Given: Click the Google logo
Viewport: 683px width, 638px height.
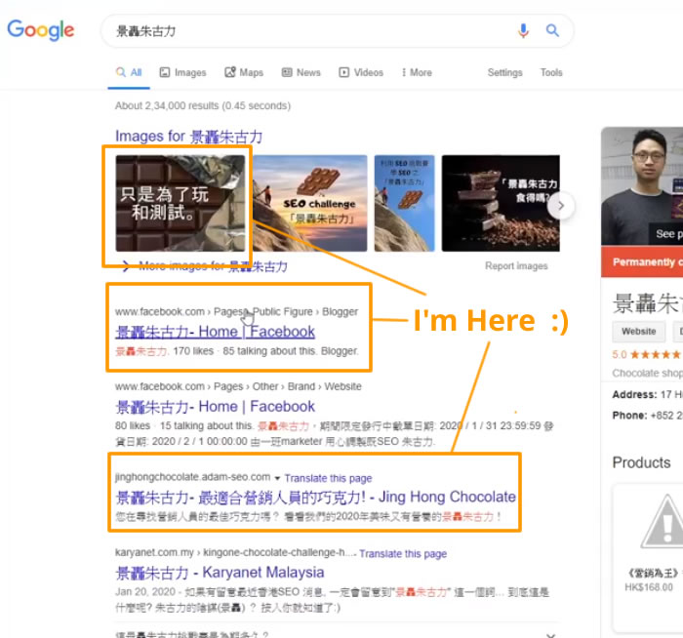Looking at the screenshot, I should pos(41,30).
